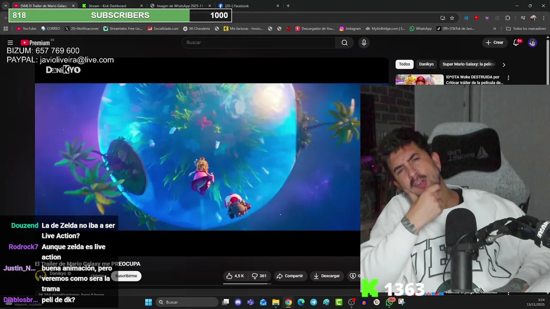The width and height of the screenshot is (550, 309).
Task: Open ID*OTA Woke DESTRUIDA video thumbnail
Action: 419,80
